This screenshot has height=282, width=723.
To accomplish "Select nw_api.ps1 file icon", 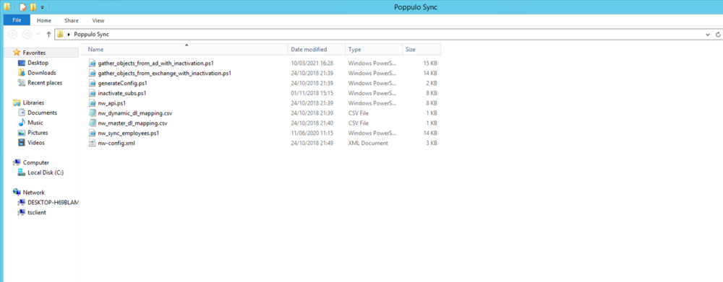I will [92, 103].
